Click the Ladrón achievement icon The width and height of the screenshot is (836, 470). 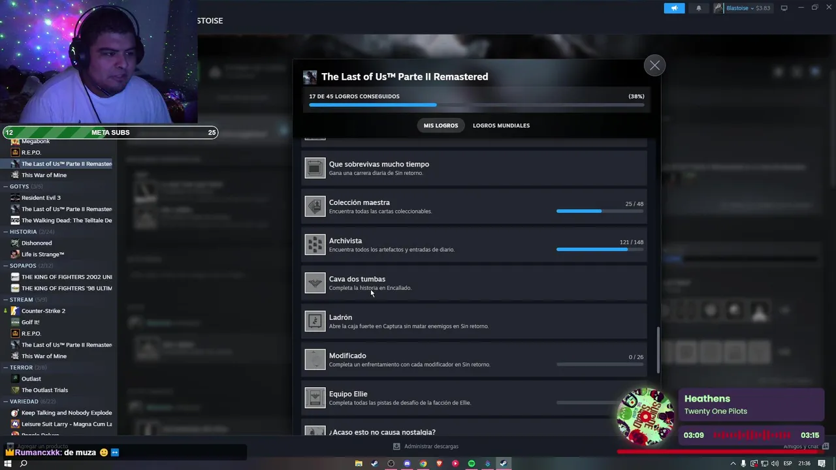pos(315,321)
